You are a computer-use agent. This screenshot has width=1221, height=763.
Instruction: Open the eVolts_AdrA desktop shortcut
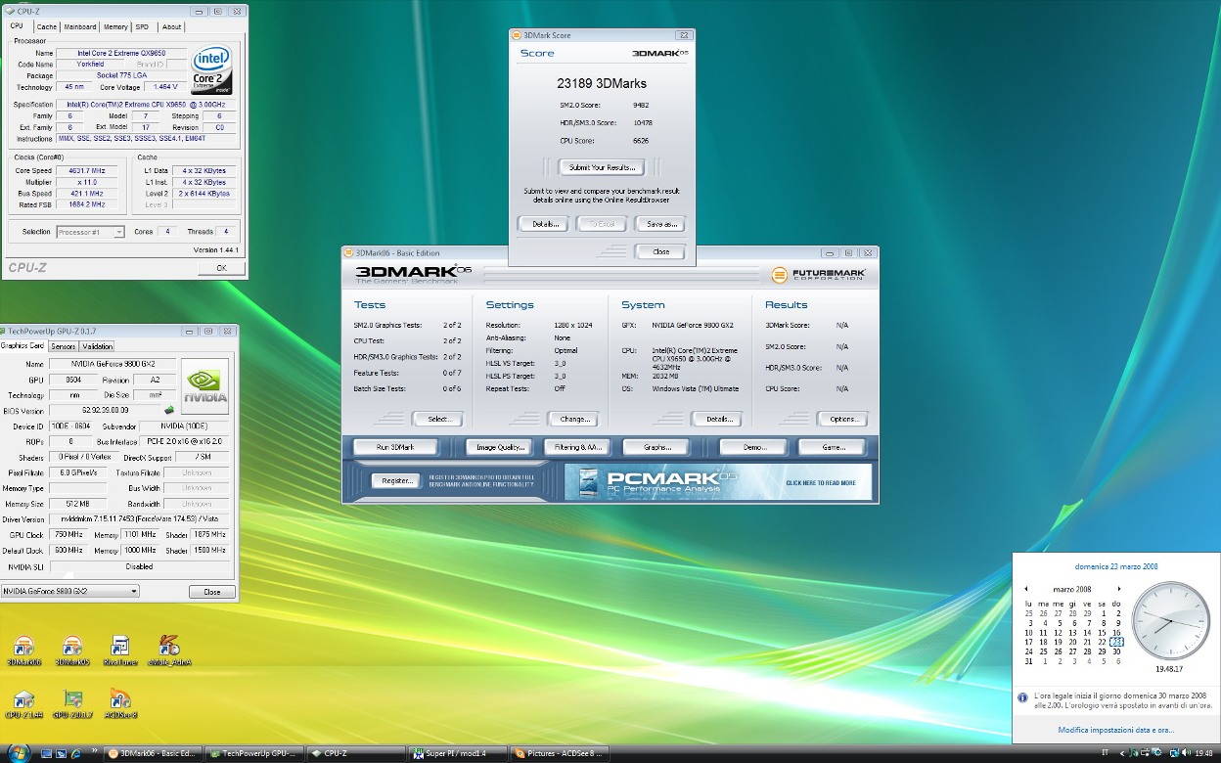[x=168, y=651]
